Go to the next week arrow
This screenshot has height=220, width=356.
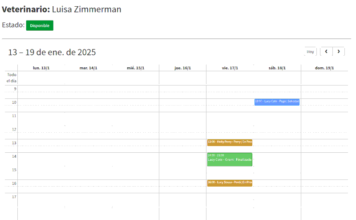pyautogui.click(x=339, y=52)
